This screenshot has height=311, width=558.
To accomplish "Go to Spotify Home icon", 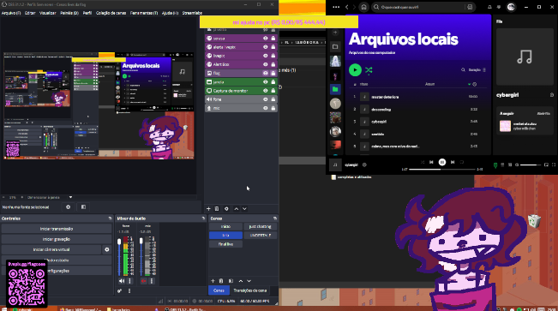I will [x=363, y=7].
